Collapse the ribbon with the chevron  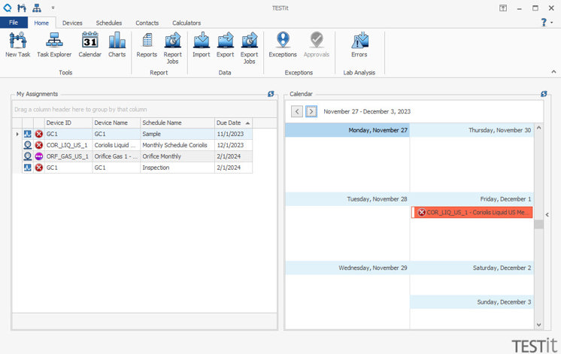(x=553, y=72)
